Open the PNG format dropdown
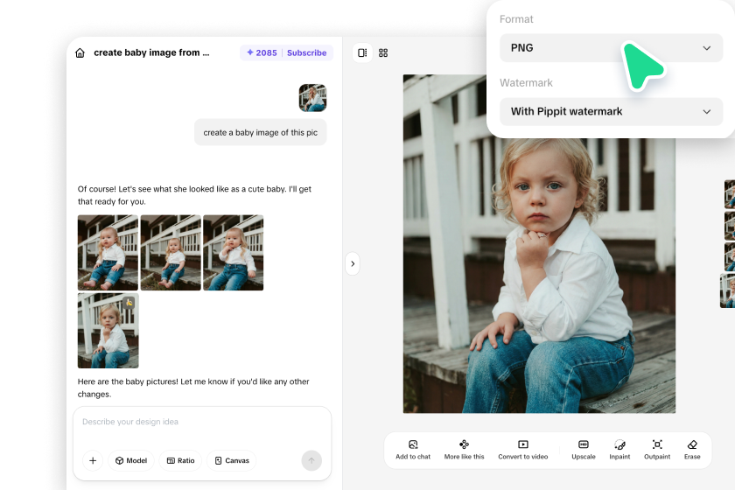735x490 pixels. coord(611,48)
